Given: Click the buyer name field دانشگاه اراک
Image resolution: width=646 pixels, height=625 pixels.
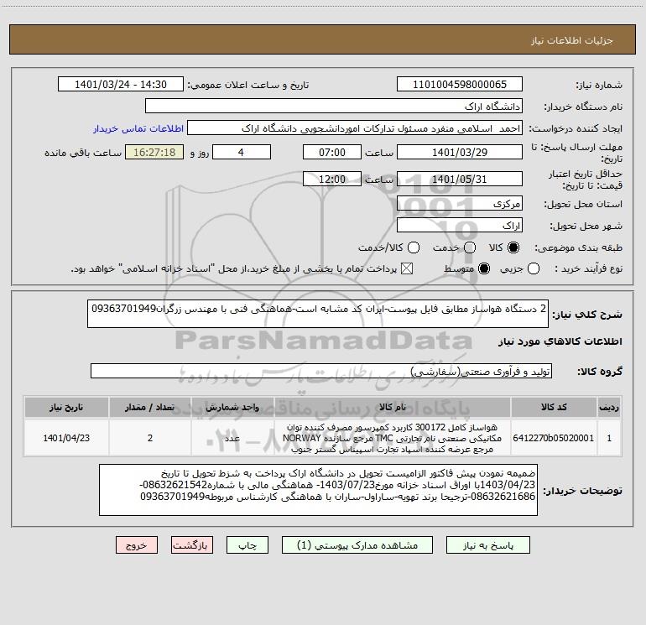Looking at the screenshot, I should click(x=334, y=107).
